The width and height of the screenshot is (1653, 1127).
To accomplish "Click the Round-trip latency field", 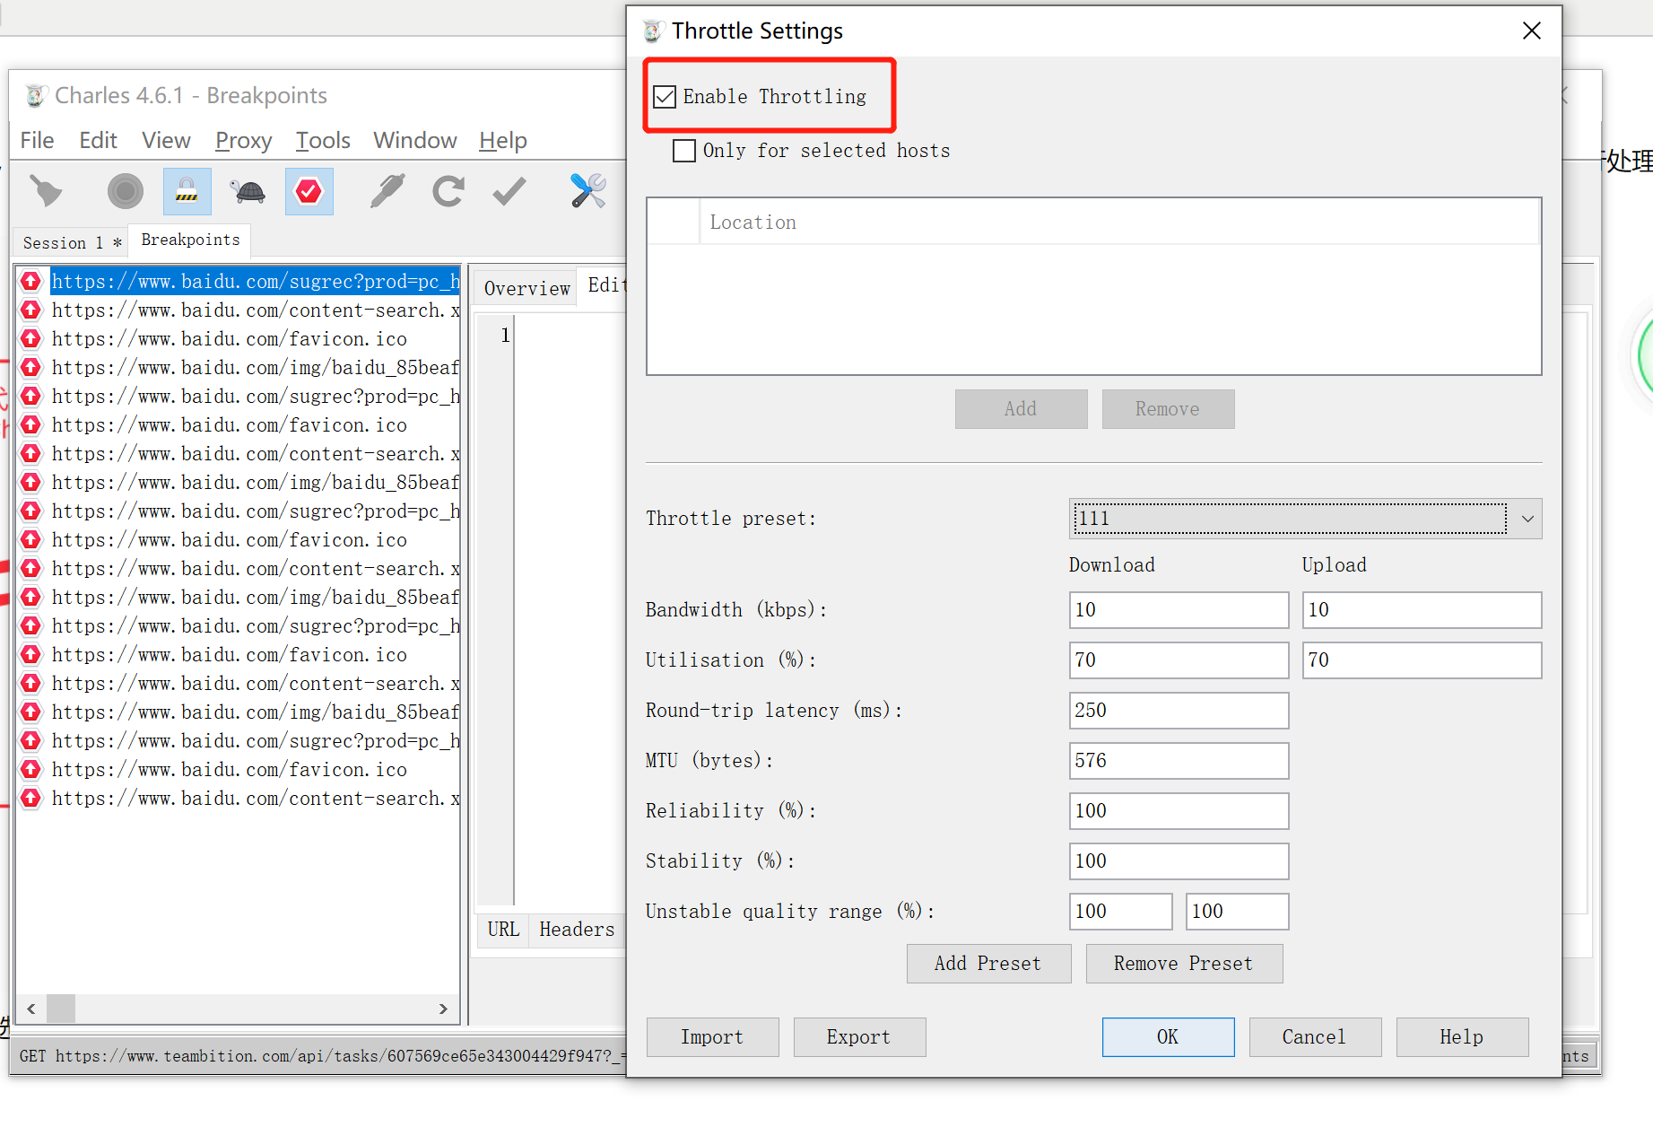I will [1179, 711].
